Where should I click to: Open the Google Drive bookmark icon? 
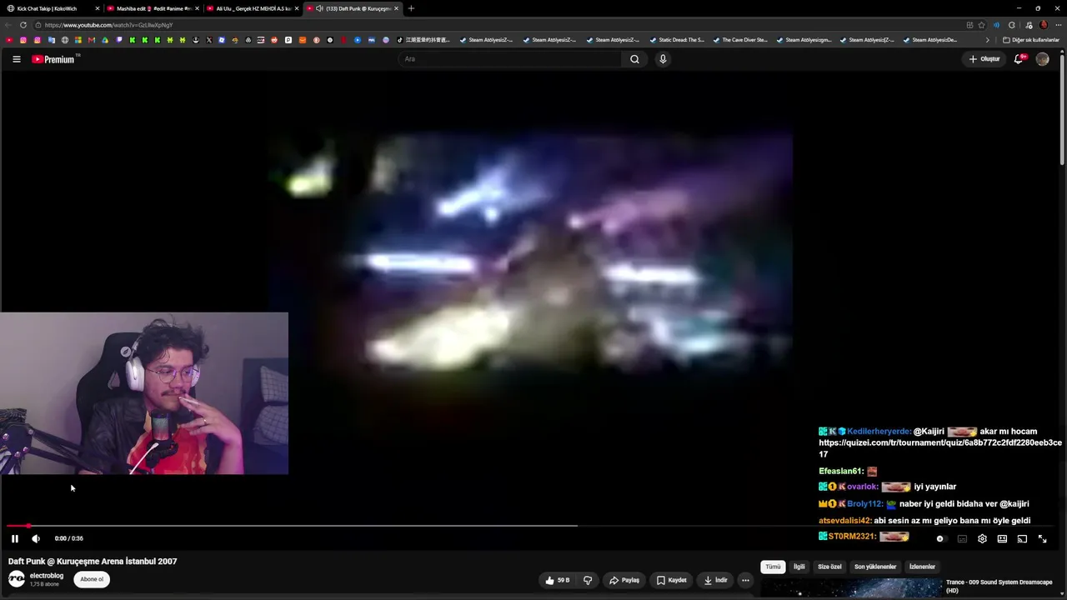click(x=105, y=40)
